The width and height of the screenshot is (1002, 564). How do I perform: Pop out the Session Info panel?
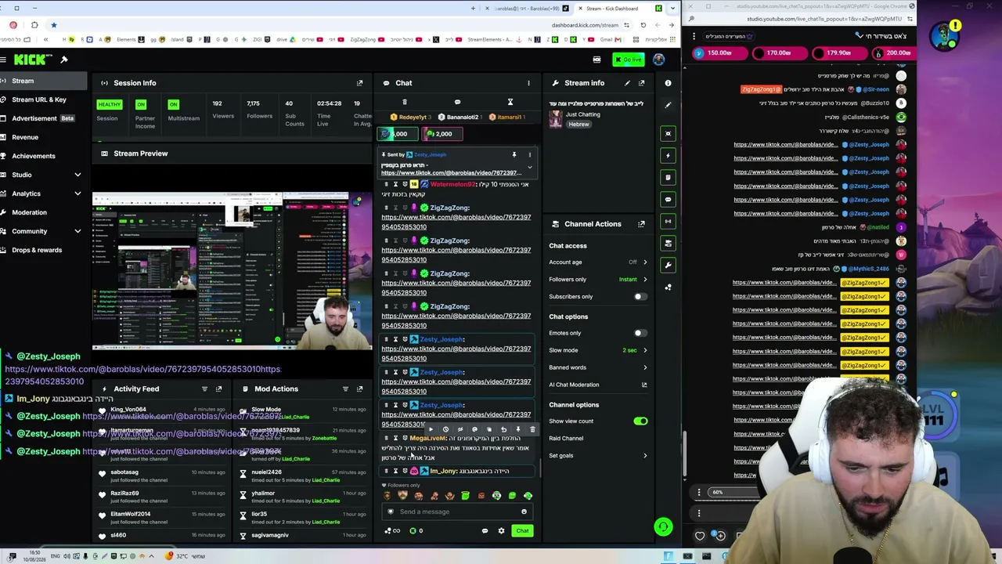359,83
